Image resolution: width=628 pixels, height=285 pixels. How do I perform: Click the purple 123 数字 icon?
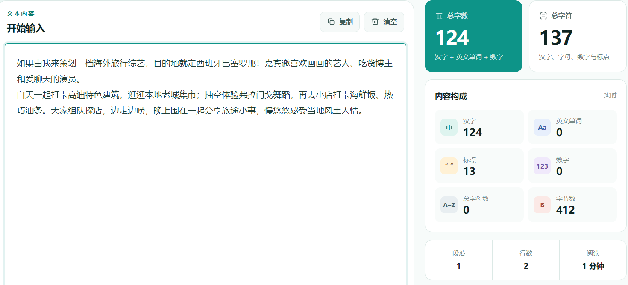tap(542, 166)
